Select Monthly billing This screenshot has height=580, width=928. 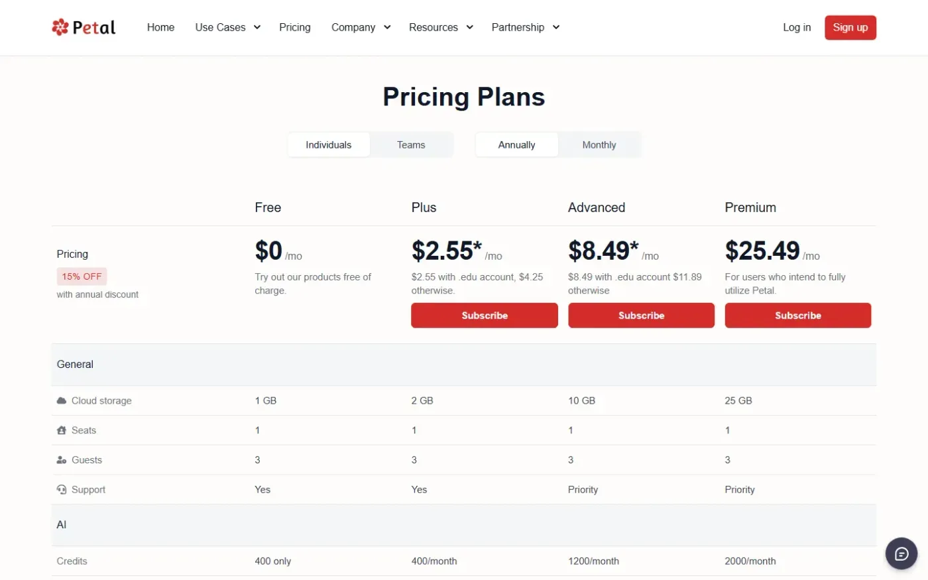(x=599, y=145)
